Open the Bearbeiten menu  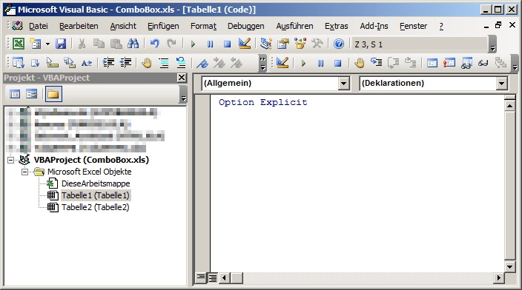79,26
